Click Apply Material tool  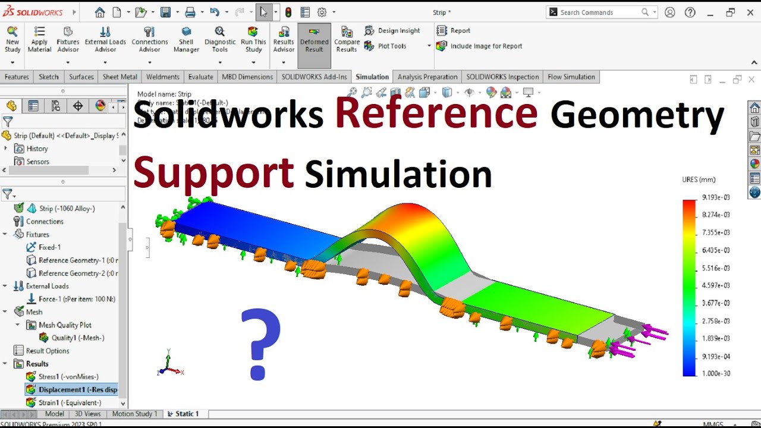click(39, 39)
